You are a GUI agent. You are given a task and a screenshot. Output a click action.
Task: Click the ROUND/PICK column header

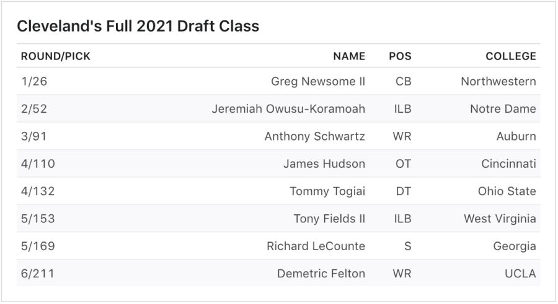[x=56, y=56]
